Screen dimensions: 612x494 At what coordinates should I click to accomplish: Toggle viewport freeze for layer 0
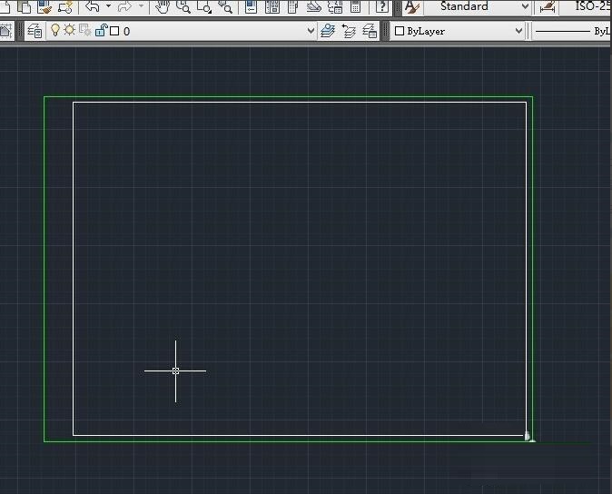[x=84, y=31]
